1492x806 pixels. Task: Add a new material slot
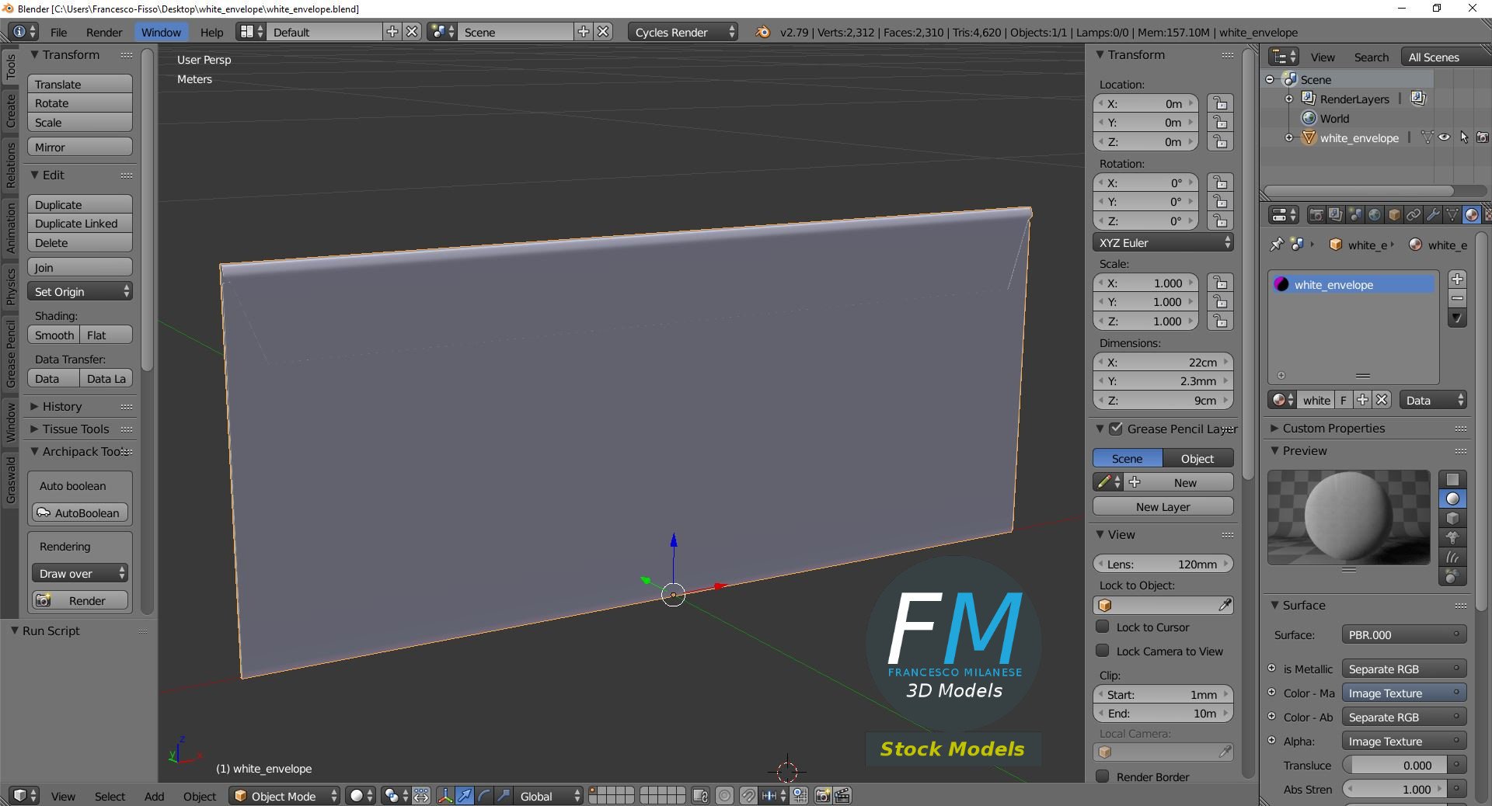(x=1457, y=280)
